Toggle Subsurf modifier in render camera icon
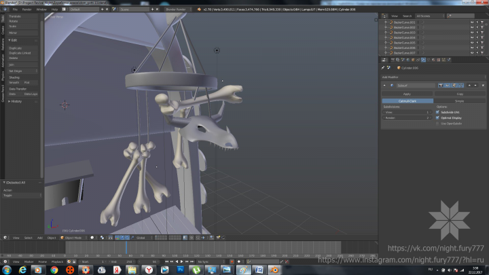Screen dimensions: 489x275 [x=441, y=85]
